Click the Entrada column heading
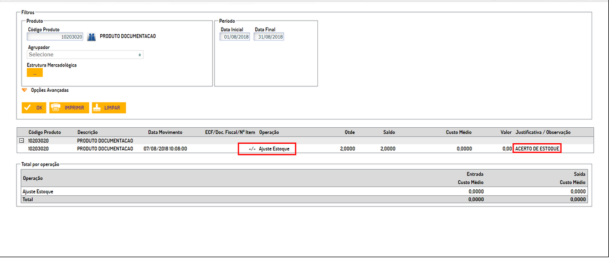The width and height of the screenshot is (611, 260). tap(475, 174)
